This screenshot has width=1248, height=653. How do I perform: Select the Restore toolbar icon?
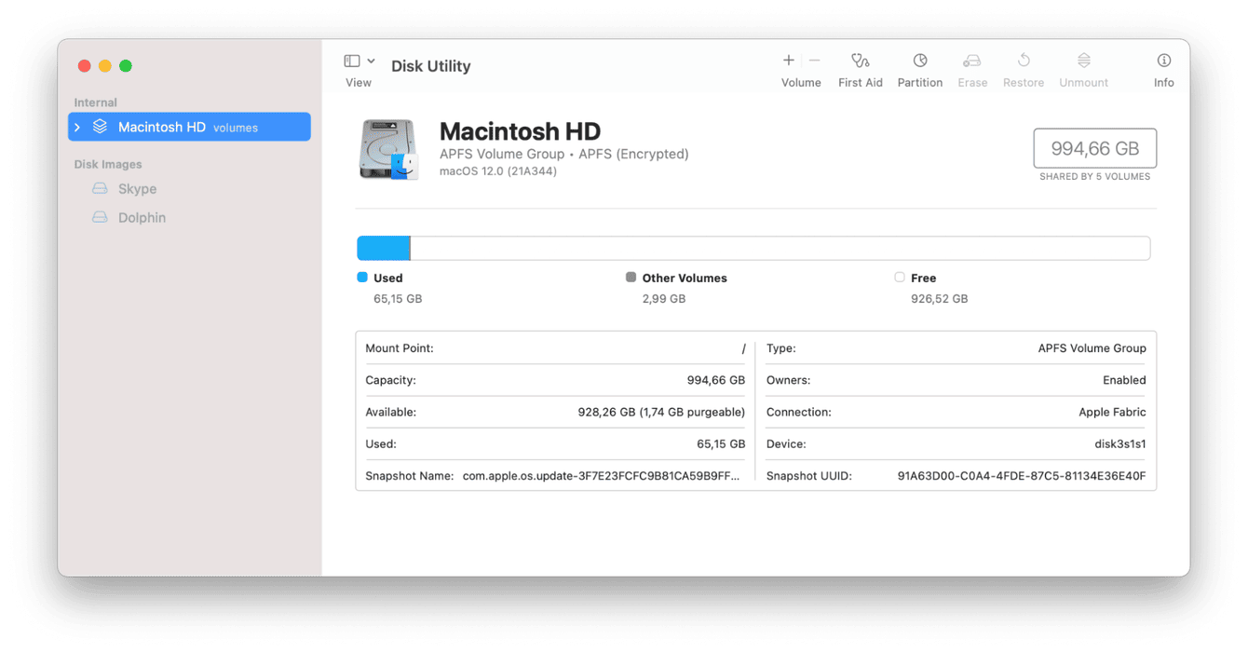click(x=1023, y=65)
